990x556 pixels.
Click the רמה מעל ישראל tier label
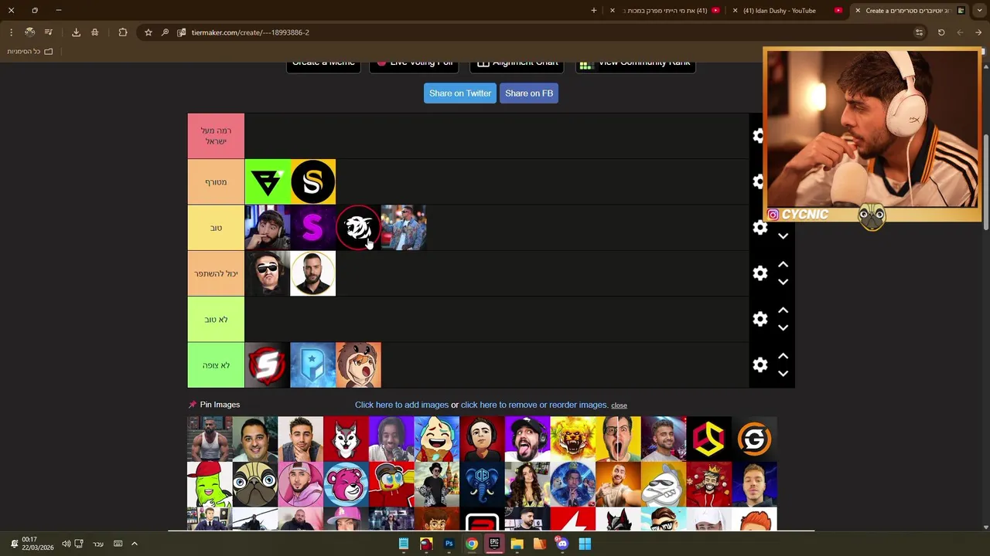pos(216,136)
